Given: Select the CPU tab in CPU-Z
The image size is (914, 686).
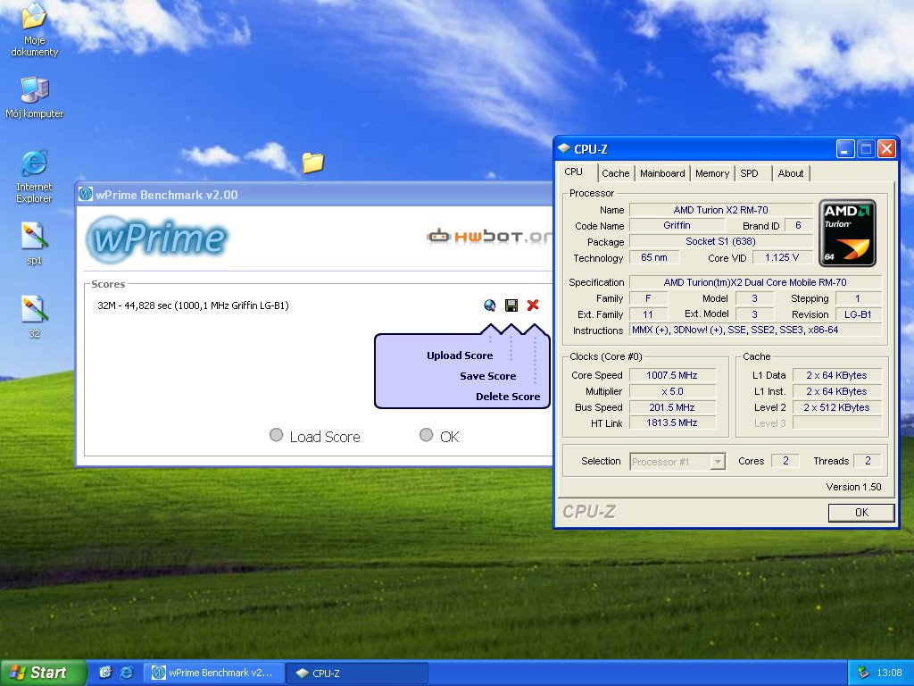Looking at the screenshot, I should [574, 172].
